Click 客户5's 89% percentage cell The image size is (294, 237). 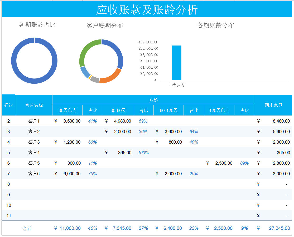[x=244, y=163]
